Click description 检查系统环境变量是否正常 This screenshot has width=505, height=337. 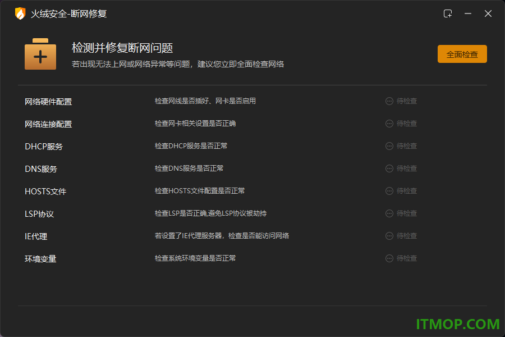pos(195,258)
